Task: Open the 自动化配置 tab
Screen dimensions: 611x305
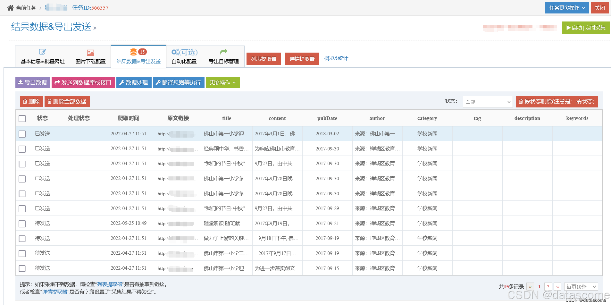Action: tap(184, 57)
